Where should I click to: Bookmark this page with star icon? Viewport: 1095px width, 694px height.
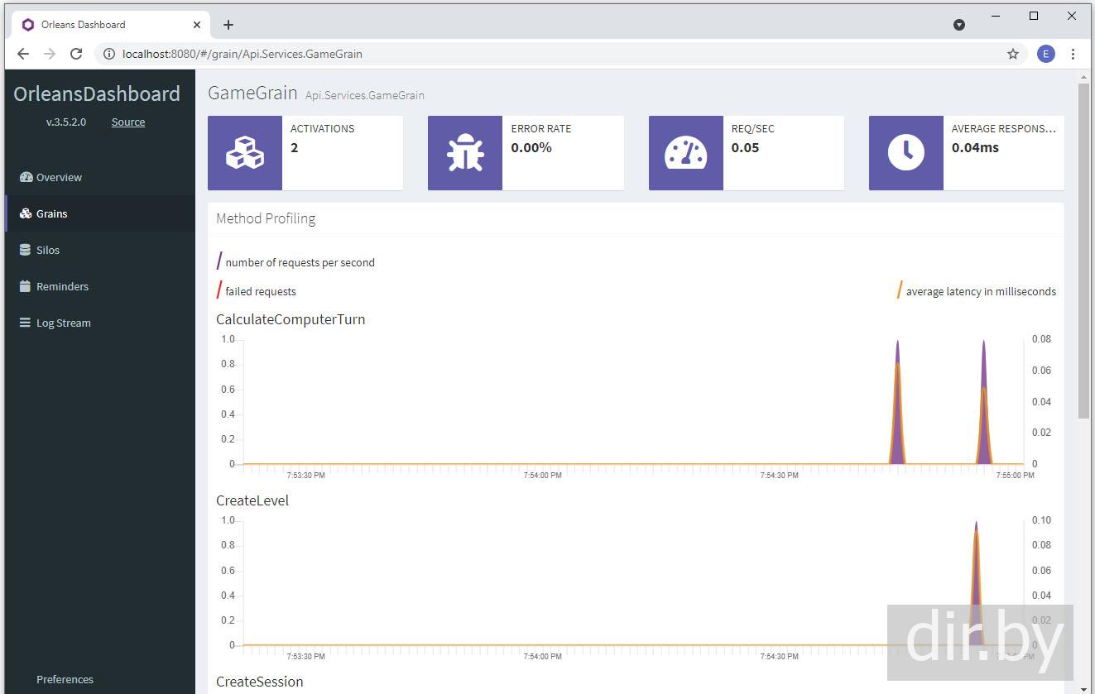tap(1012, 54)
